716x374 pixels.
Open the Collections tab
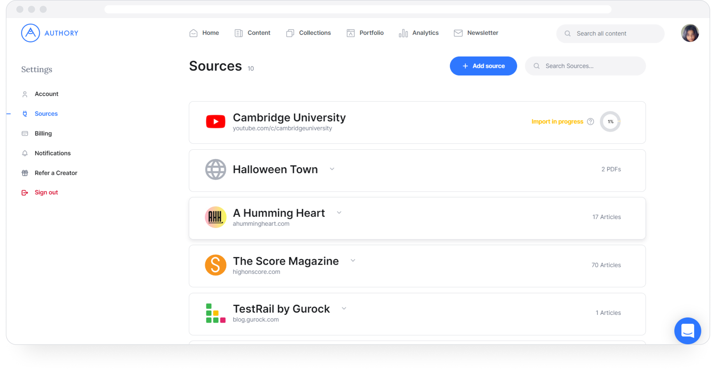(x=308, y=33)
